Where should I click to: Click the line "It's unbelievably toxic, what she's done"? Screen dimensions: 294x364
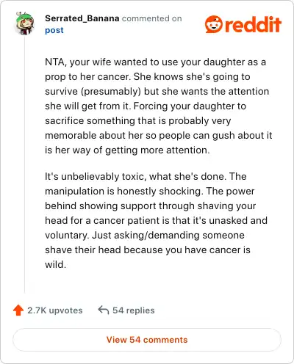[x=146, y=176]
